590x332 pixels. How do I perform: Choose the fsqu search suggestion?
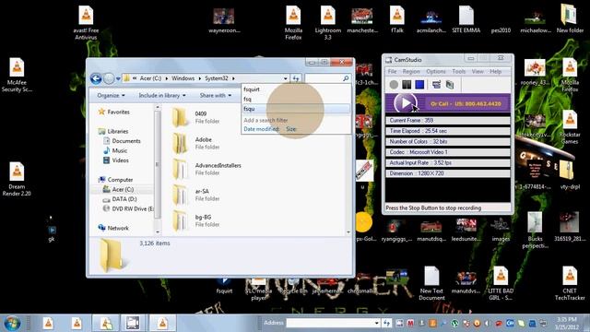[296, 109]
